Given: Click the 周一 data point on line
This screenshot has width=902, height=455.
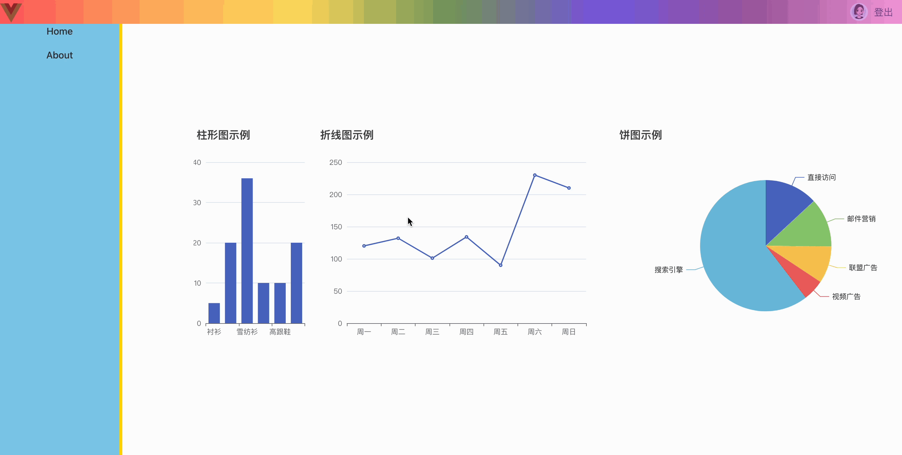Looking at the screenshot, I should tap(364, 246).
